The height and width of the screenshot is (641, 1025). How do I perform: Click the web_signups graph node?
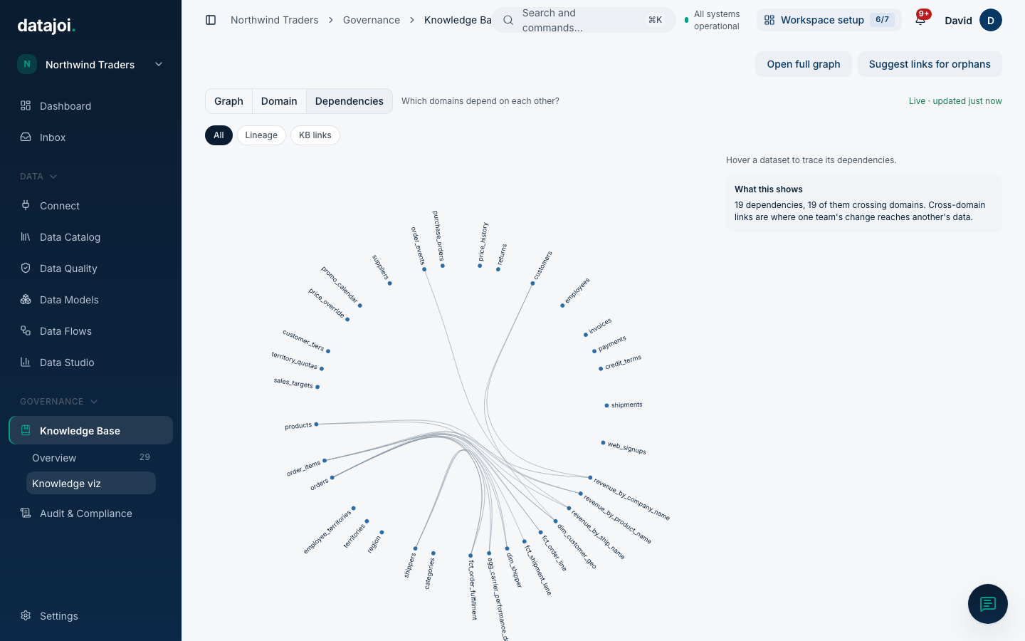603,443
